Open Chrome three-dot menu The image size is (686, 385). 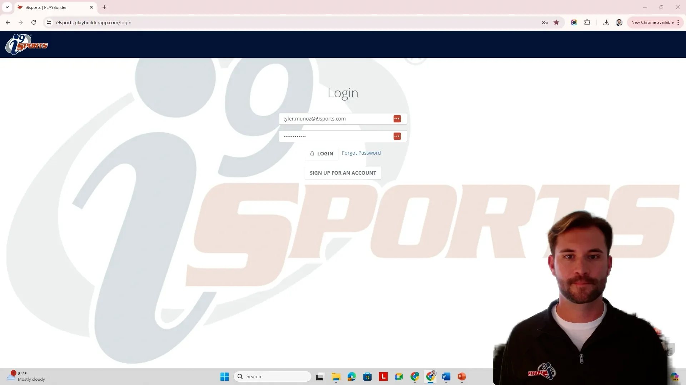coord(678,22)
